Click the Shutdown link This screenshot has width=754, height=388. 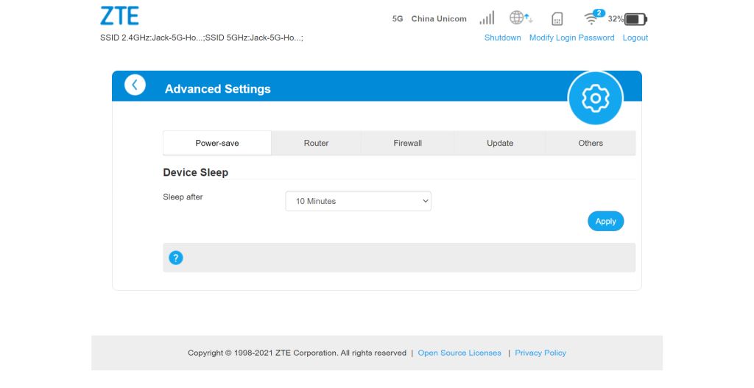[x=502, y=38]
